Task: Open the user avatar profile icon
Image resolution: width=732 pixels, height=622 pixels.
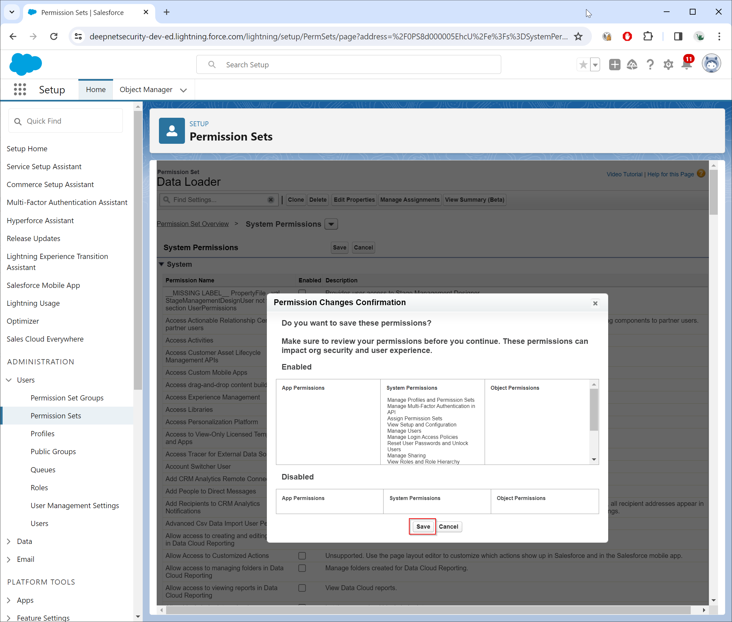Action: click(711, 64)
